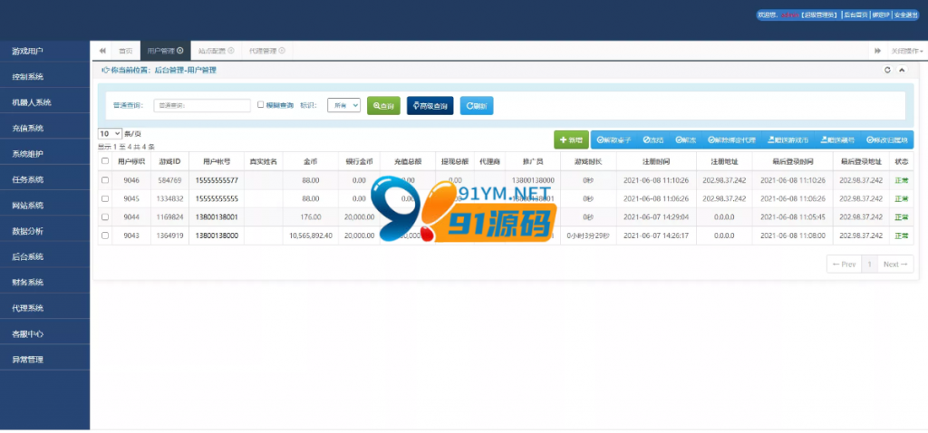928x433 pixels.
Task: Click the 赠送靓号 button
Action: [x=836, y=140]
